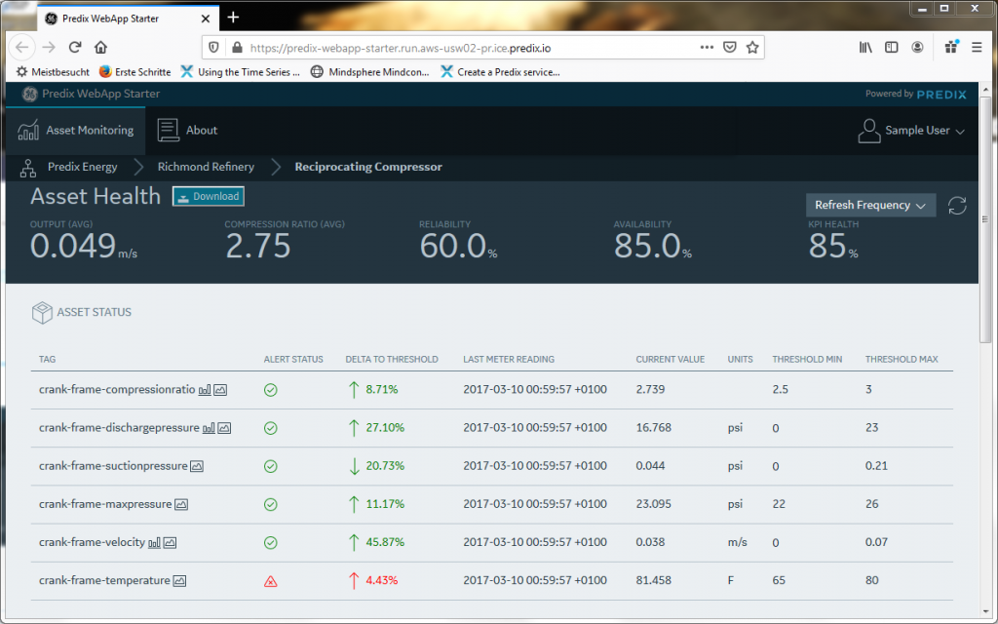
Task: Switch to the Asset Monitoring tab
Action: click(76, 130)
